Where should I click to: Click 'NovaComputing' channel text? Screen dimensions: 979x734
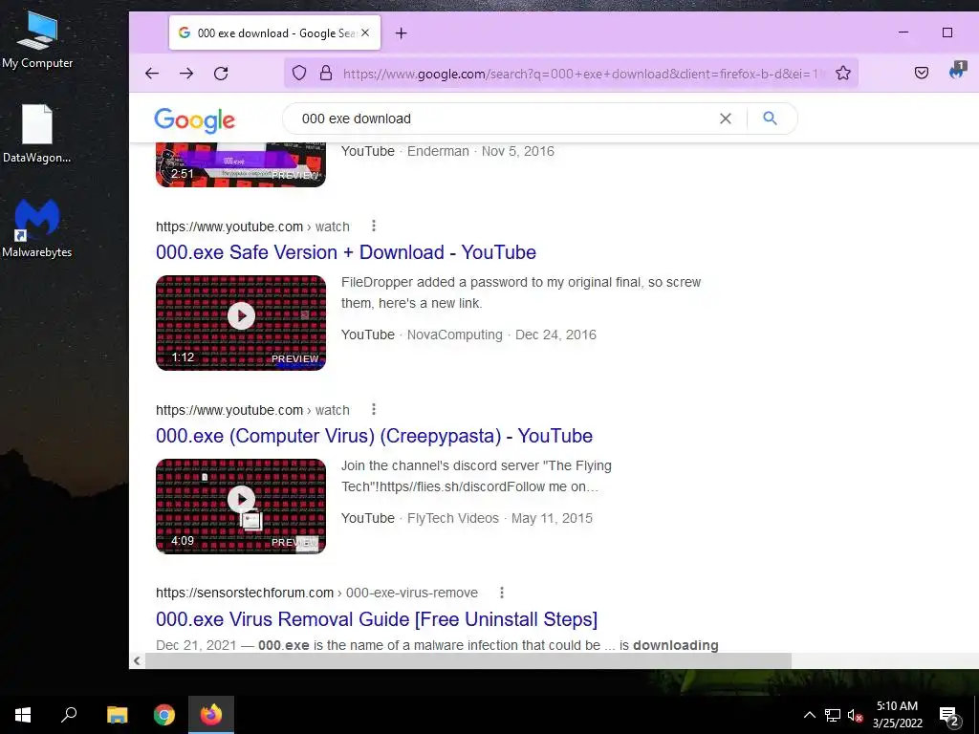coord(454,335)
